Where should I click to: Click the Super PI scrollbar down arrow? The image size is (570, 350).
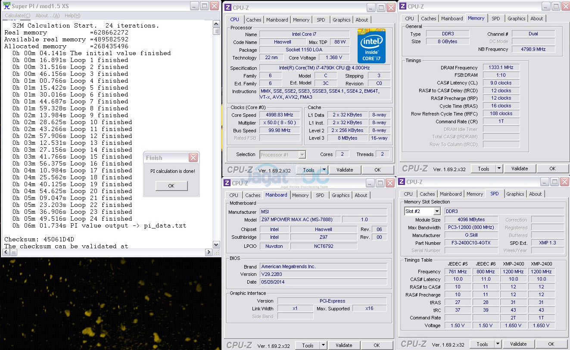(x=216, y=245)
